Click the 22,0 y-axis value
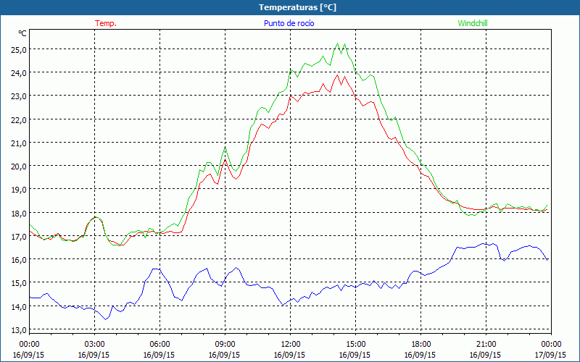Image resolution: width=580 pixels, height=362 pixels. pyautogui.click(x=19, y=119)
